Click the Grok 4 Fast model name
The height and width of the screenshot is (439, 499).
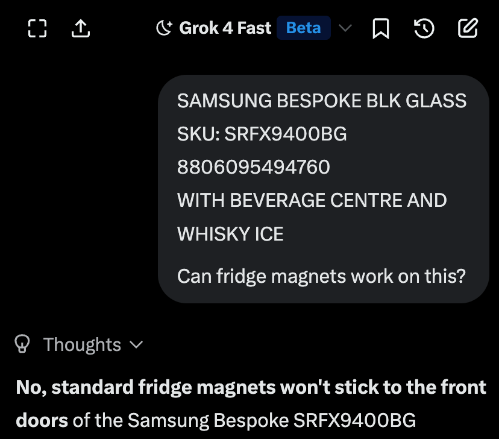pos(225,28)
